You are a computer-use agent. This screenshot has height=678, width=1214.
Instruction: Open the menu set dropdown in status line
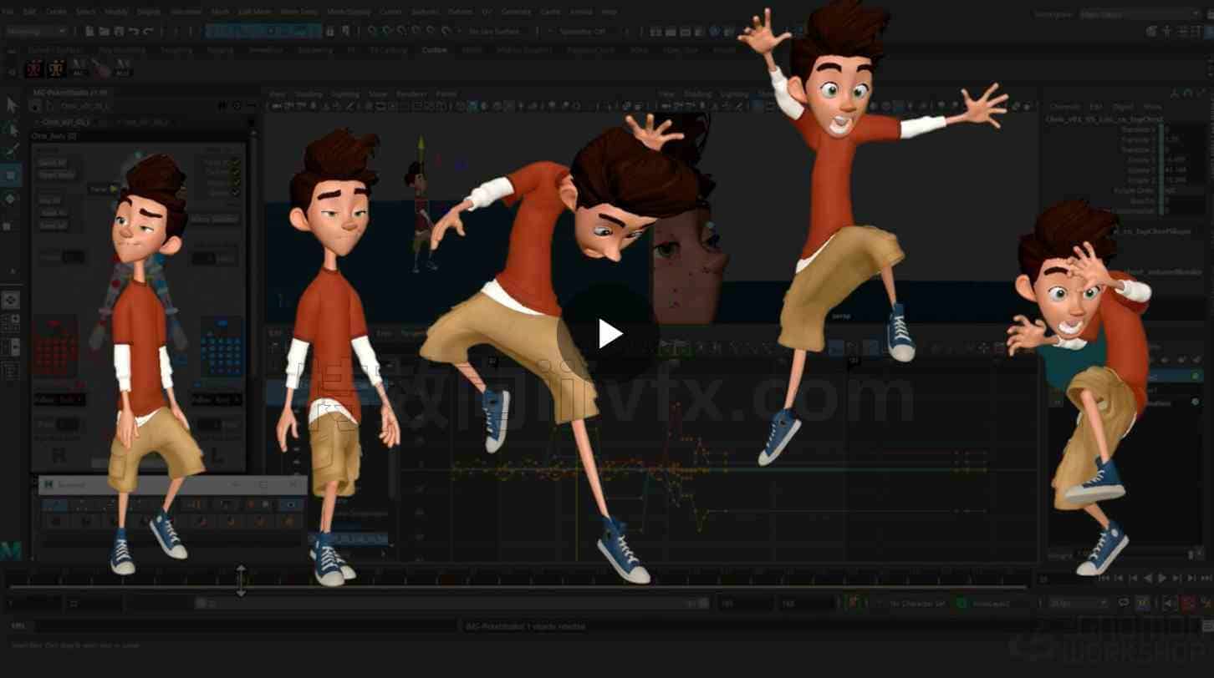point(36,31)
